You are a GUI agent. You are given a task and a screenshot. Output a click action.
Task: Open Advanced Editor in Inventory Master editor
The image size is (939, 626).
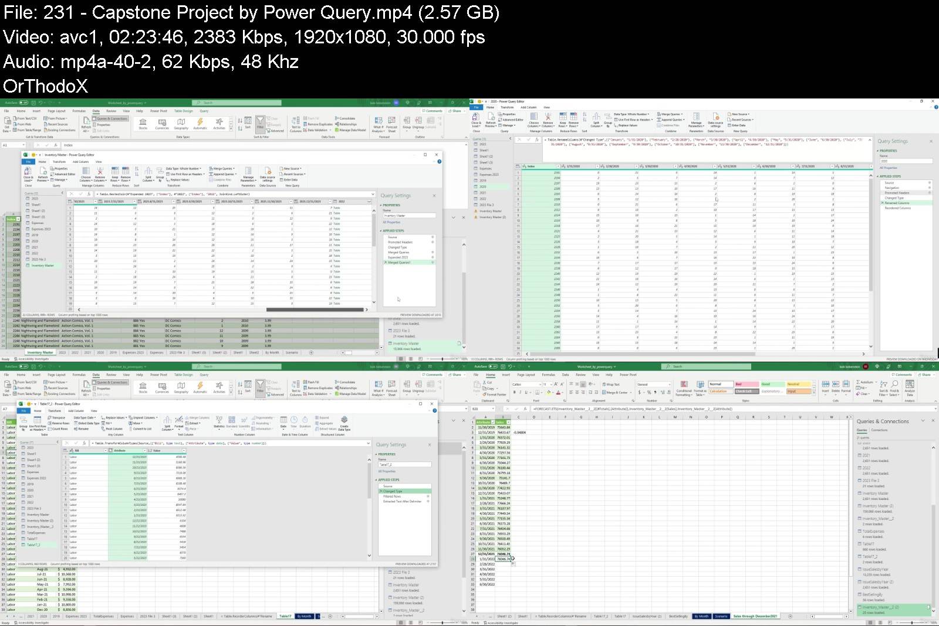pos(63,174)
